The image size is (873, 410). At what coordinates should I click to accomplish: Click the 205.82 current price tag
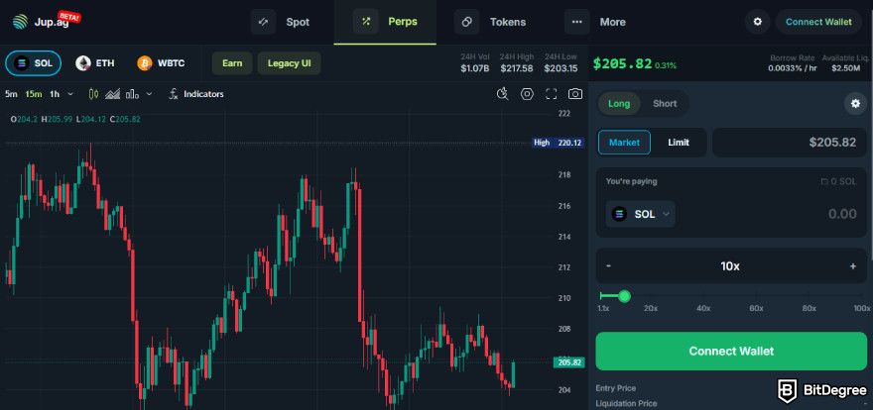[x=569, y=362]
